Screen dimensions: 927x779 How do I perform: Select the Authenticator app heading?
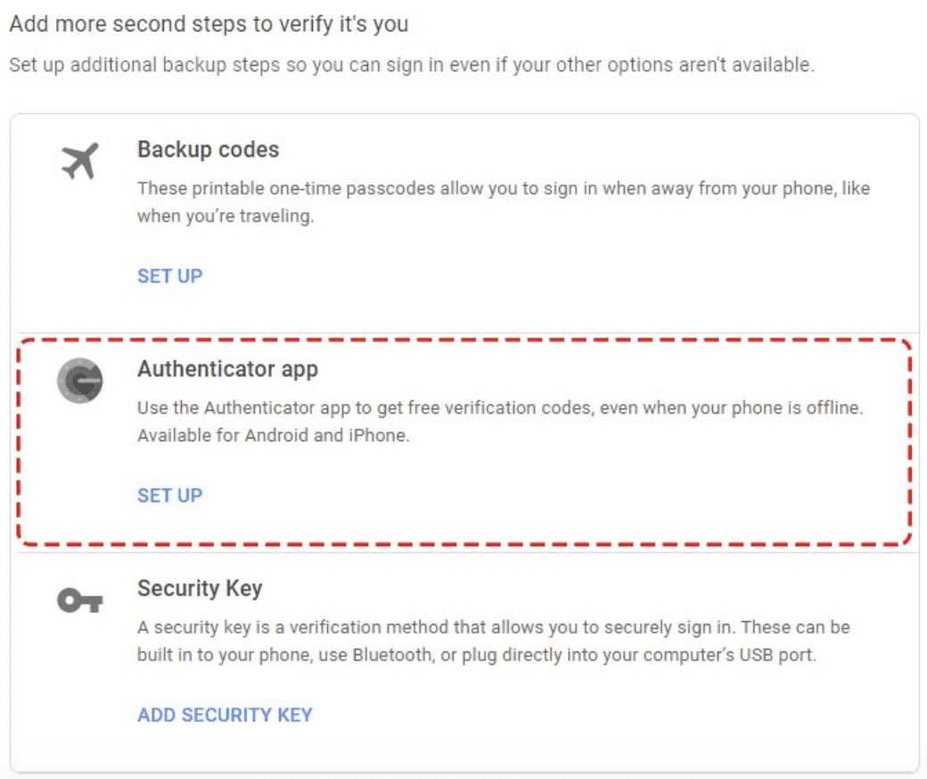[227, 368]
